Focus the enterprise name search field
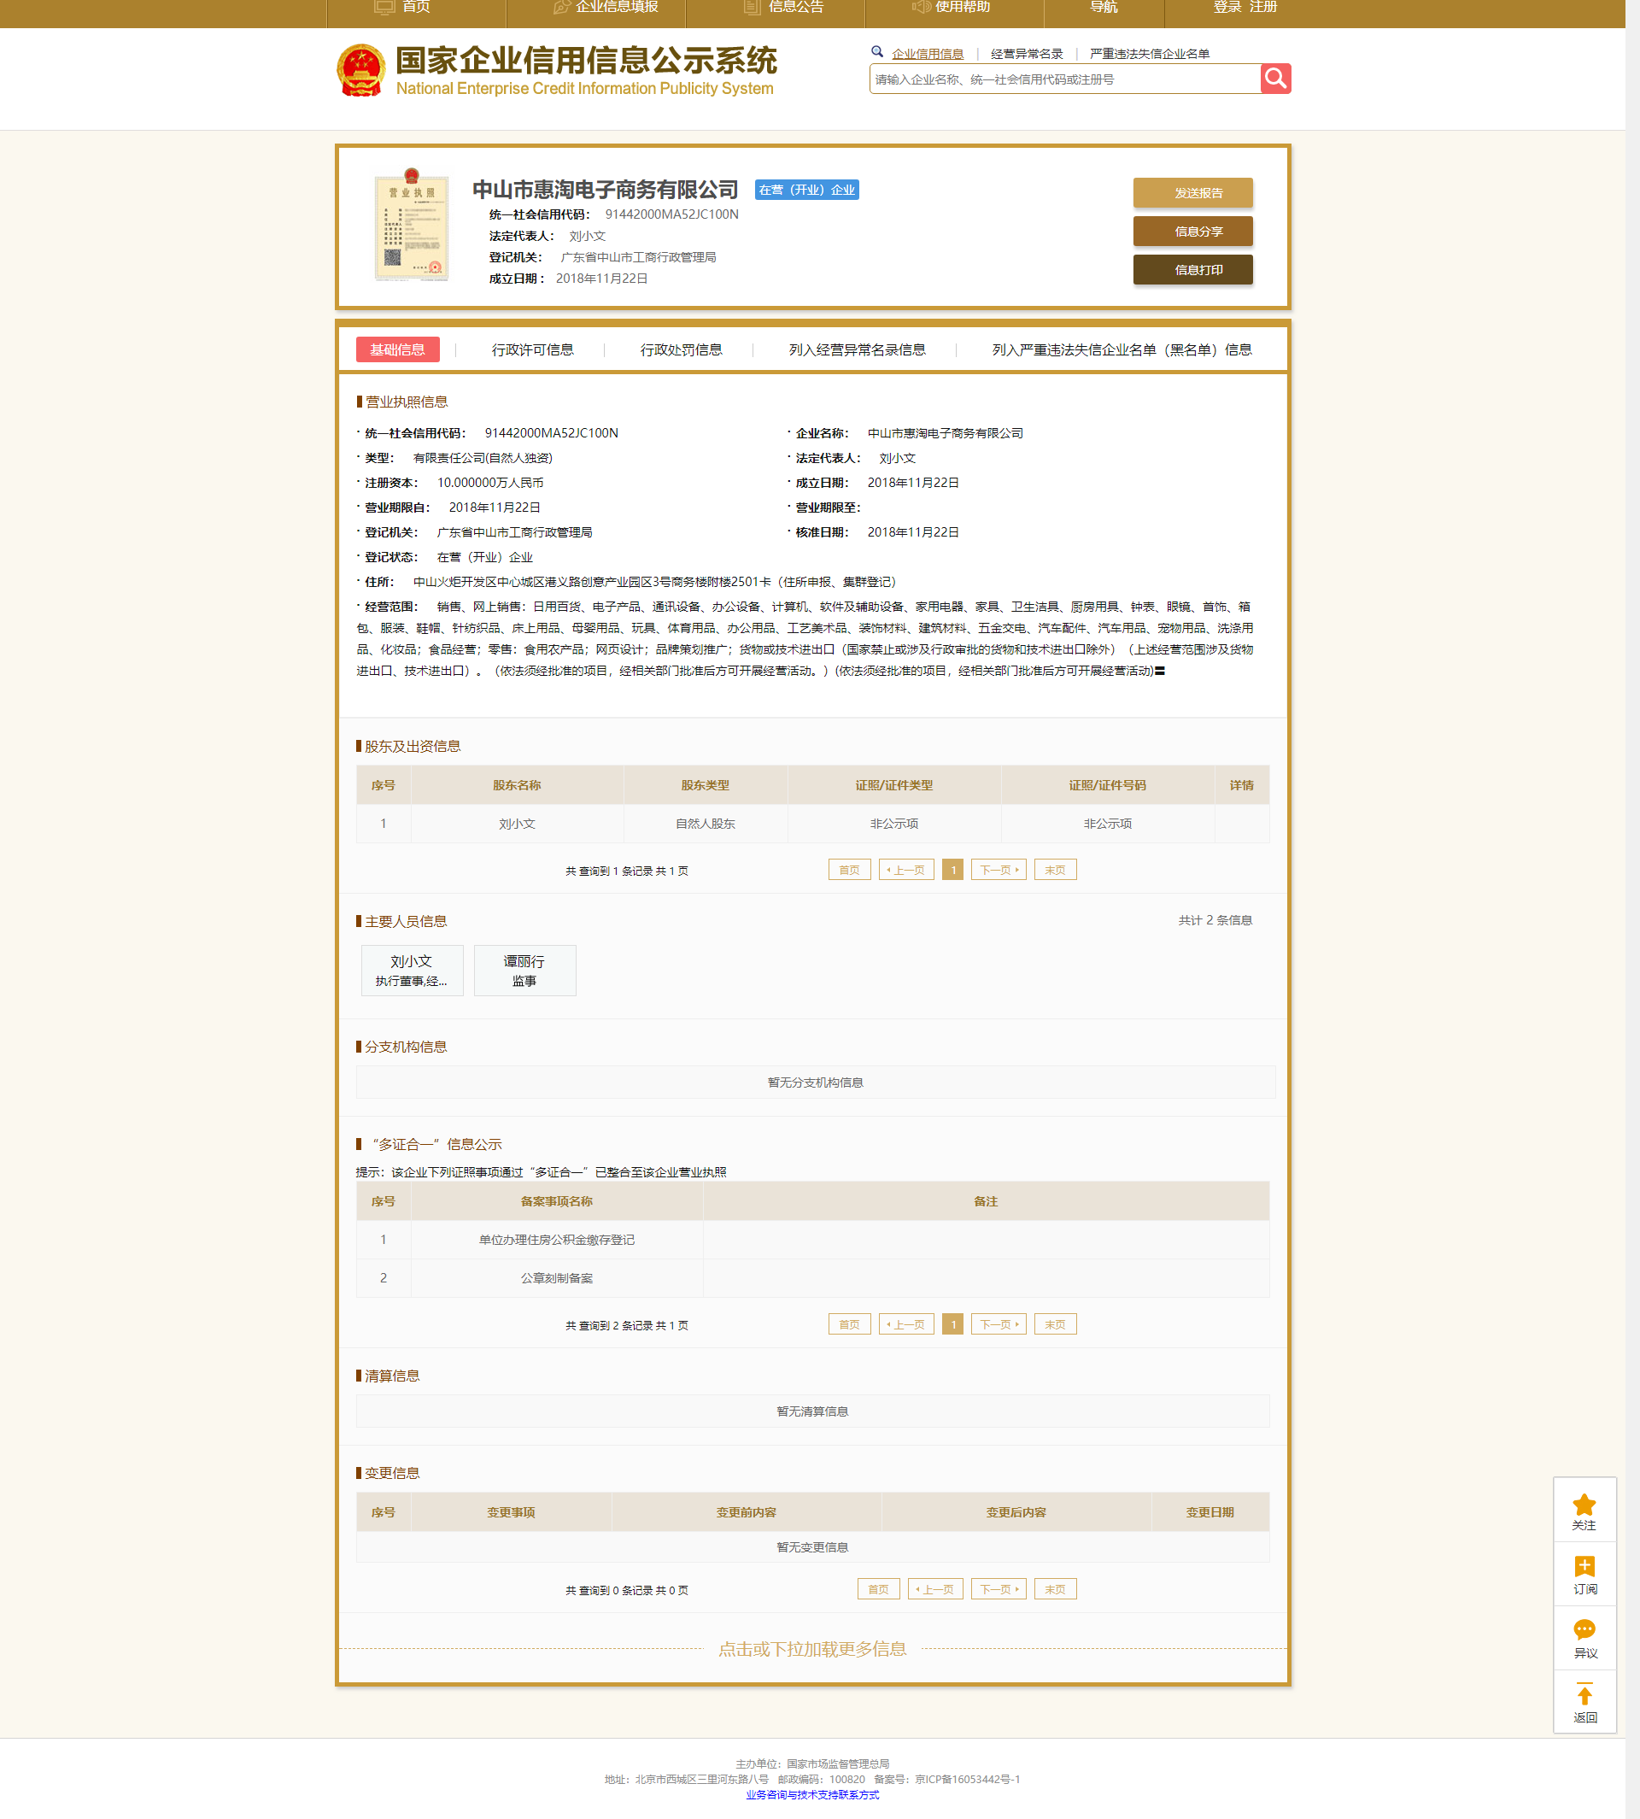 1064,79
